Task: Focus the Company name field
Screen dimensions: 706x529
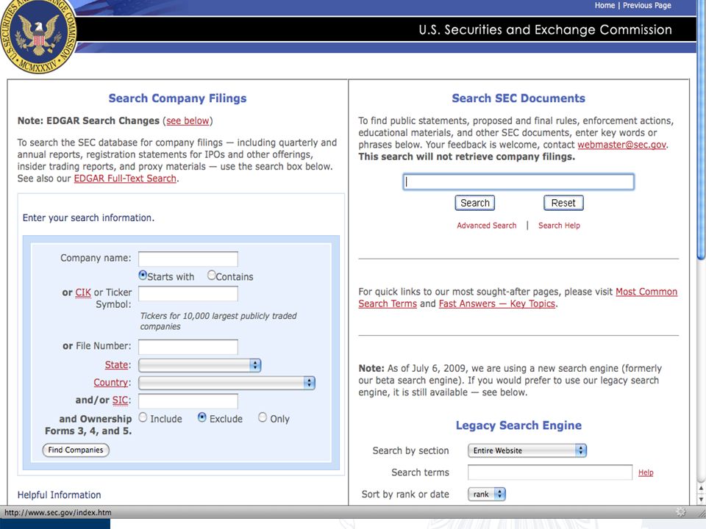Action: tap(188, 259)
